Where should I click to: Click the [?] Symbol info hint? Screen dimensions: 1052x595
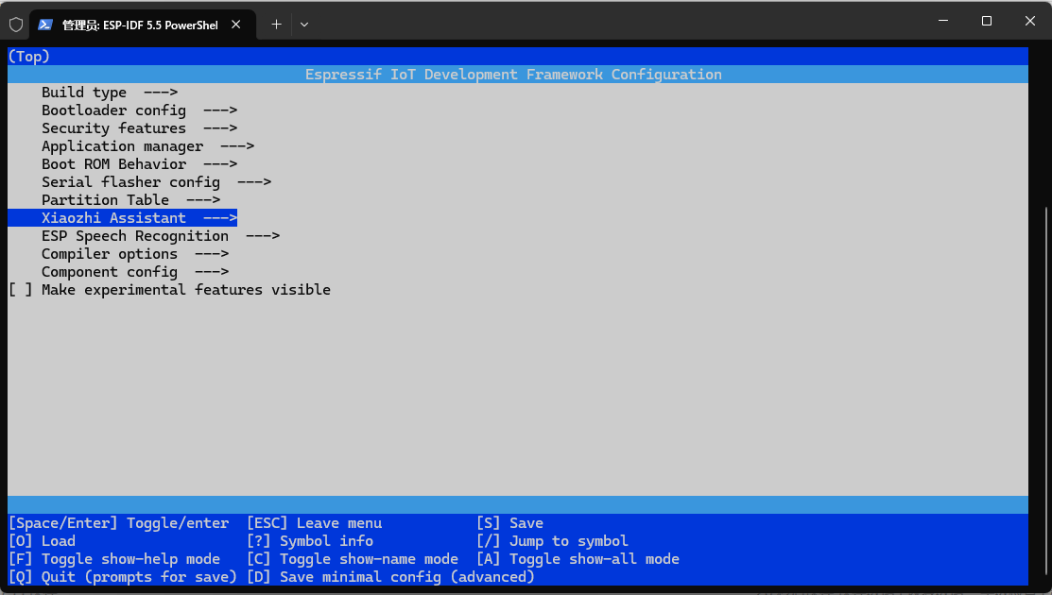coord(310,541)
